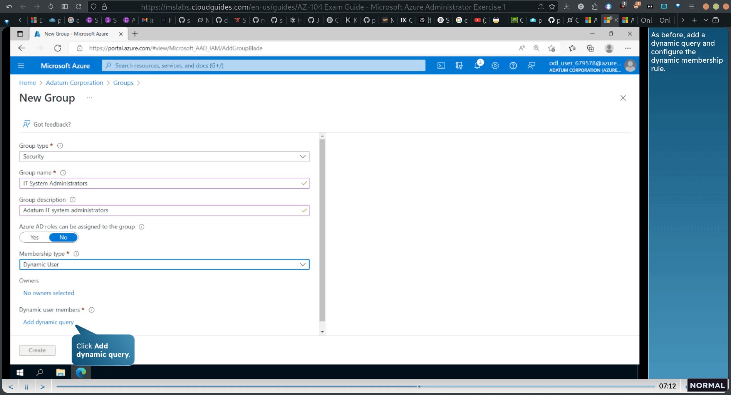
Task: Click the Create button
Action: (37, 350)
